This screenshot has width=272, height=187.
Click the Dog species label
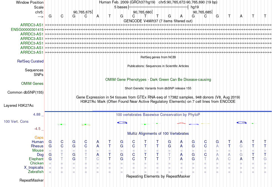coord(40,155)
